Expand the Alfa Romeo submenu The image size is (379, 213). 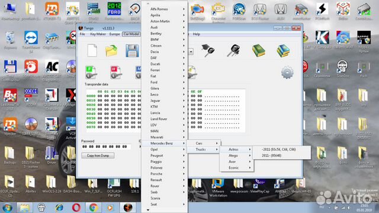click(165, 9)
